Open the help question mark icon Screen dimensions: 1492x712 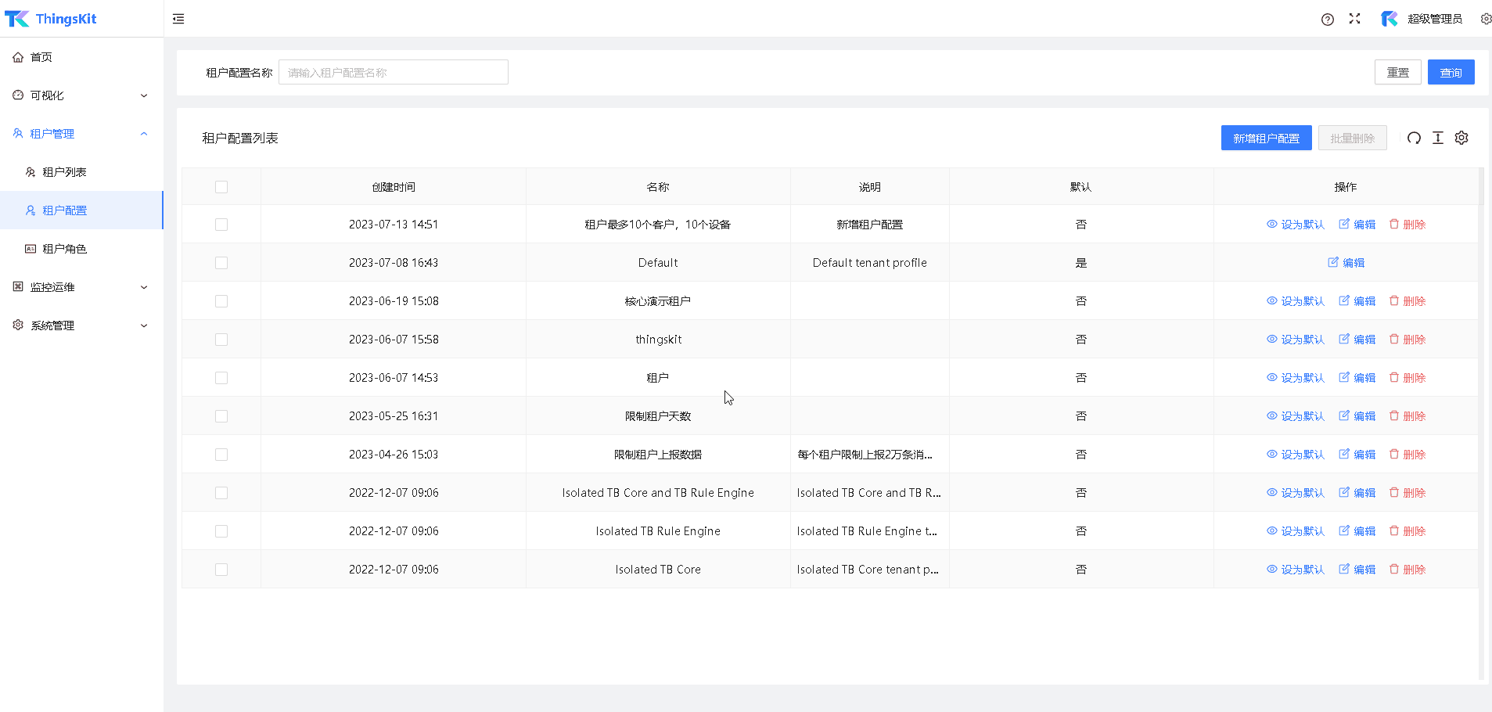[x=1327, y=20]
